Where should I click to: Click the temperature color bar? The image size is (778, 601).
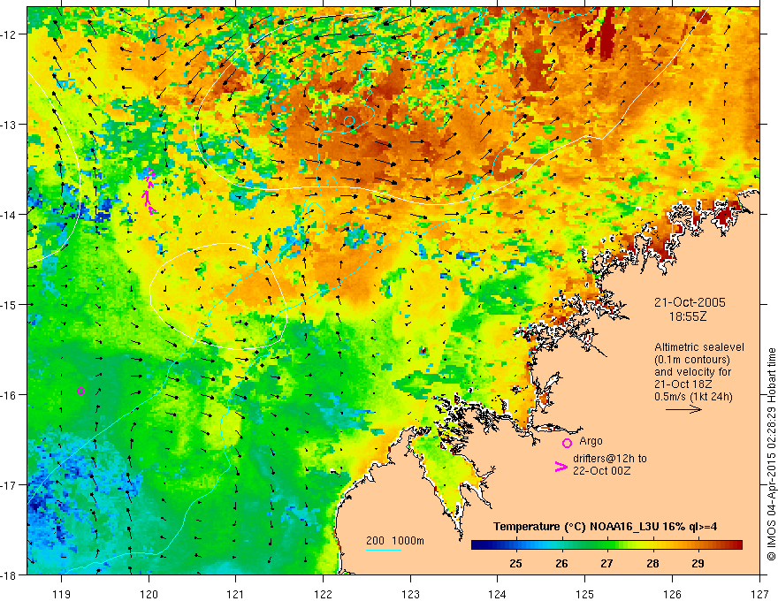[606, 544]
